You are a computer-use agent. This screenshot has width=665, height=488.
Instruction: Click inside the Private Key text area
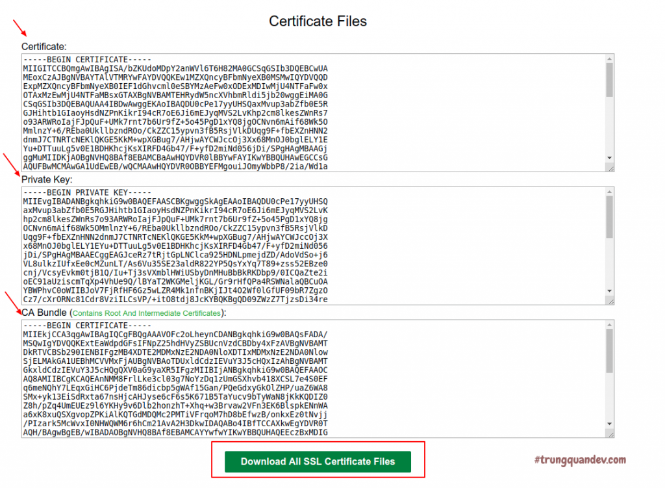tap(318, 246)
